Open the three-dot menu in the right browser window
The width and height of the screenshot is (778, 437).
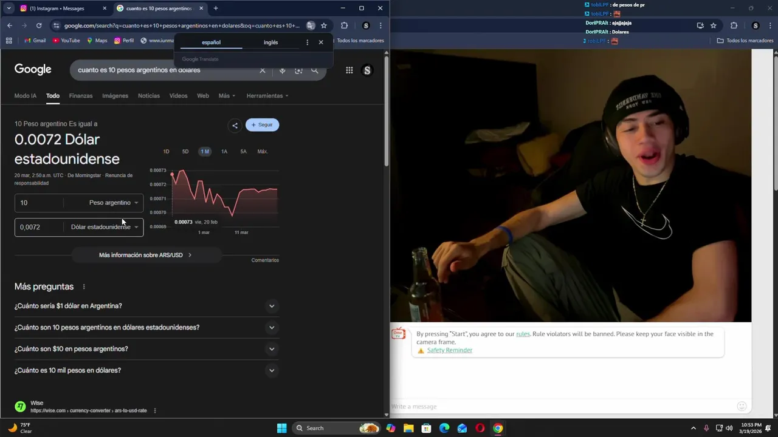coord(770,25)
